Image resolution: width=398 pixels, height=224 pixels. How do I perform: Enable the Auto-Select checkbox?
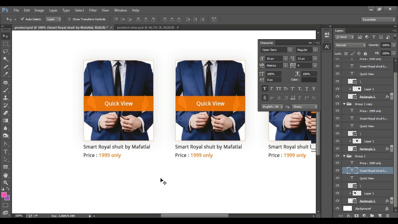click(22, 19)
